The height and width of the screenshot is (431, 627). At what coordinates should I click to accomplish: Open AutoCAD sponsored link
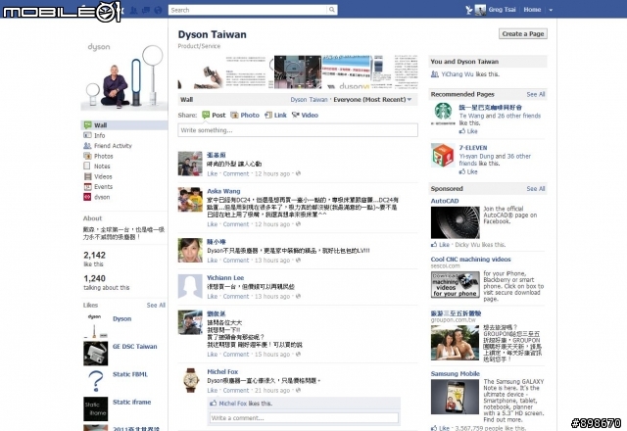[445, 201]
